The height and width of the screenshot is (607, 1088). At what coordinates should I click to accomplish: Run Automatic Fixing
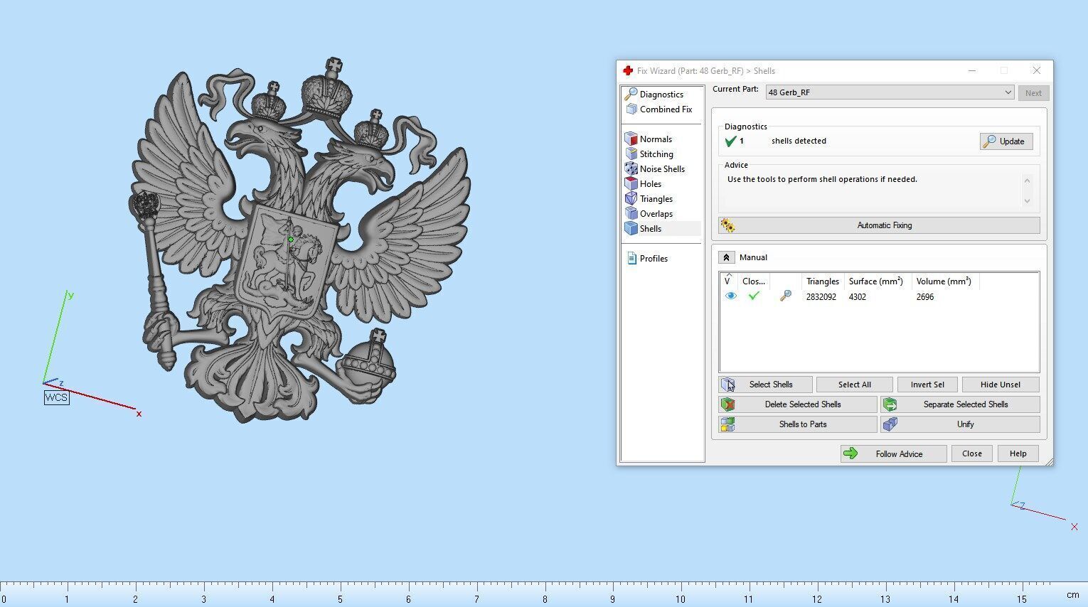coord(879,225)
